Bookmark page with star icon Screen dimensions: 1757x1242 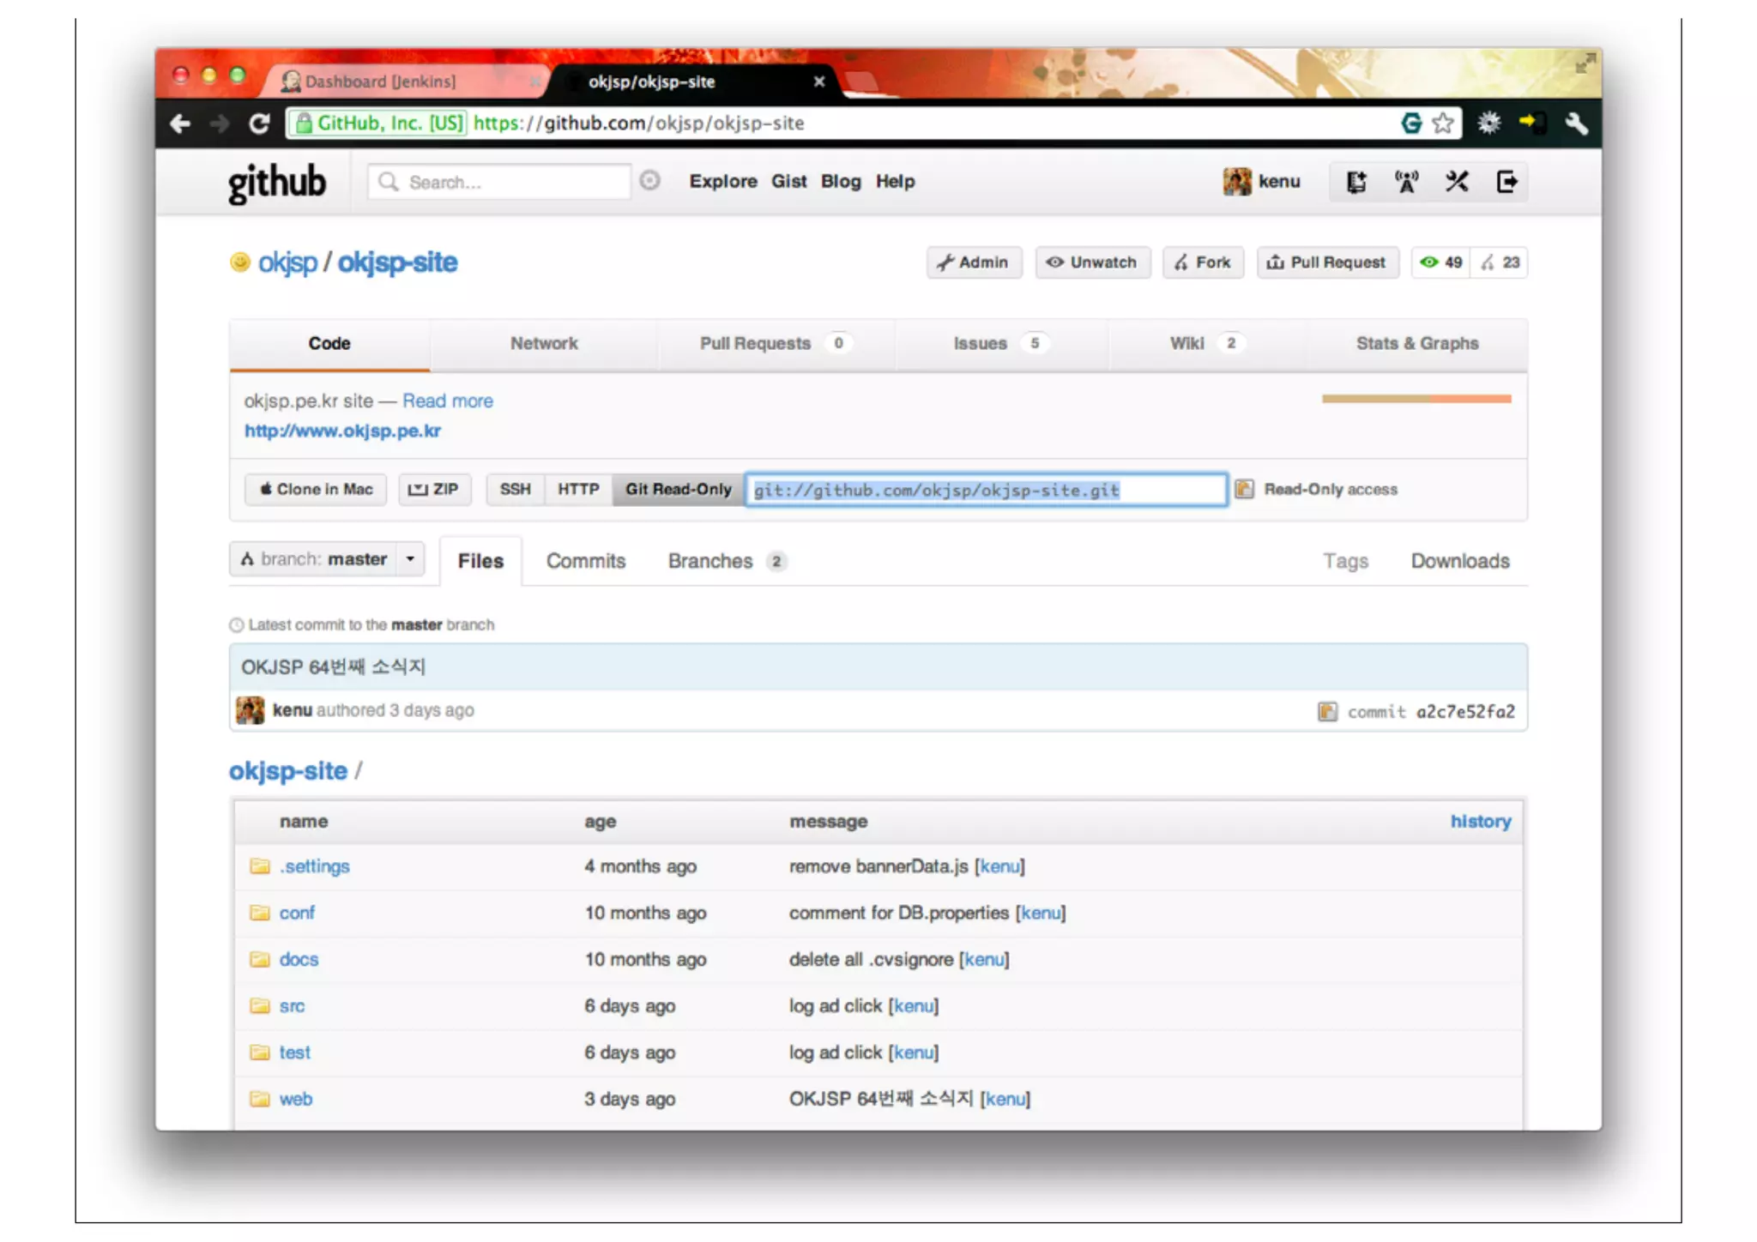(x=1444, y=124)
